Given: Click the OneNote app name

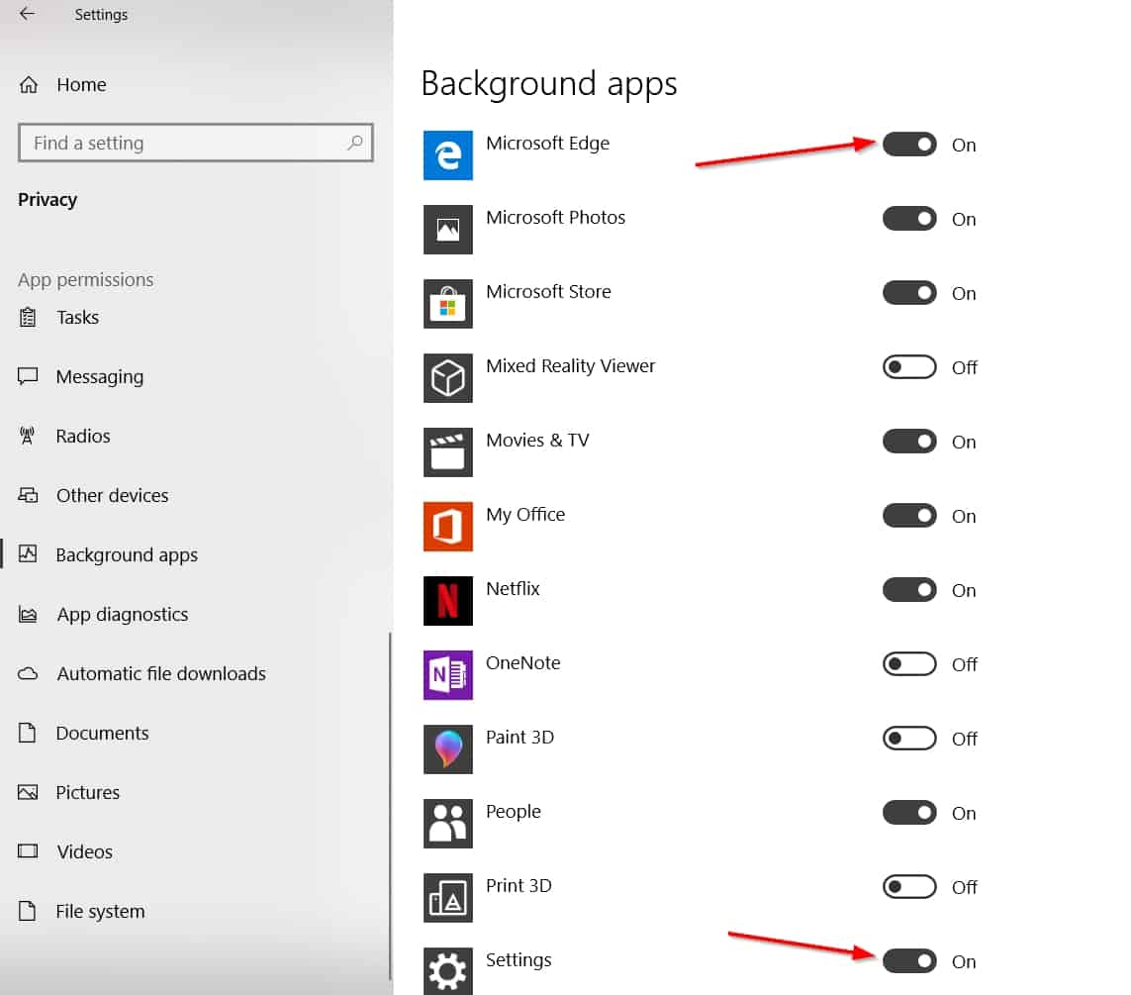Looking at the screenshot, I should pos(522,662).
